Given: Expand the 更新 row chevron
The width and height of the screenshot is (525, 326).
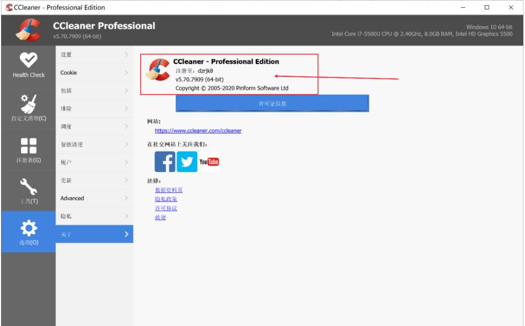Looking at the screenshot, I should (126, 180).
